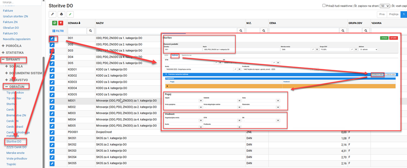Edit the MDO1 row
This screenshot has height=168, width=407.
click(x=52, y=101)
